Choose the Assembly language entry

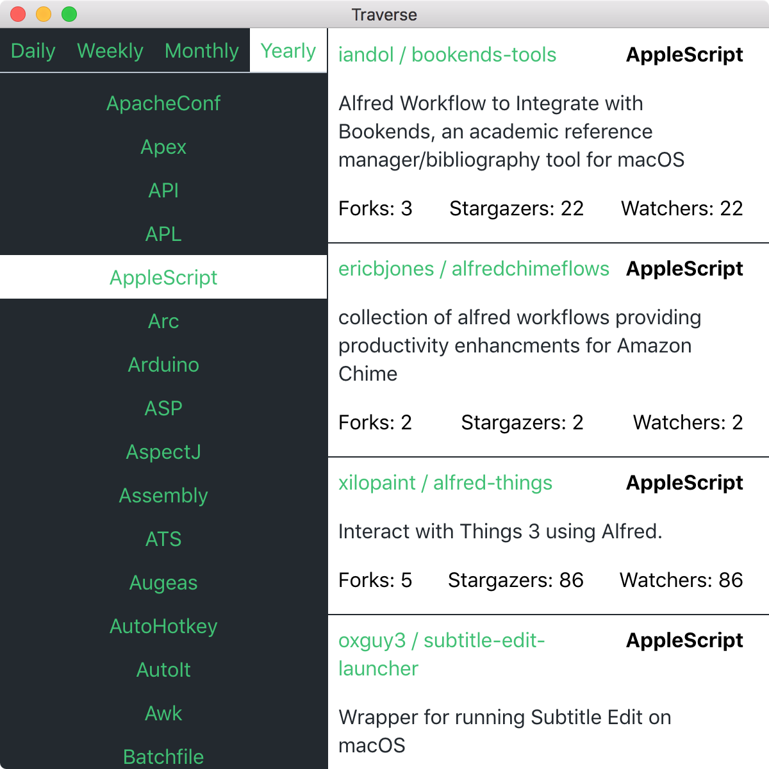pyautogui.click(x=163, y=495)
